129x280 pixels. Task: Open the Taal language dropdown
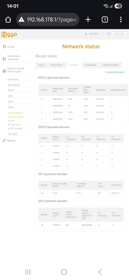(119, 34)
